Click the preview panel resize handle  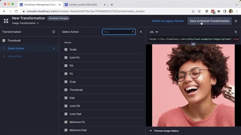pos(193,44)
